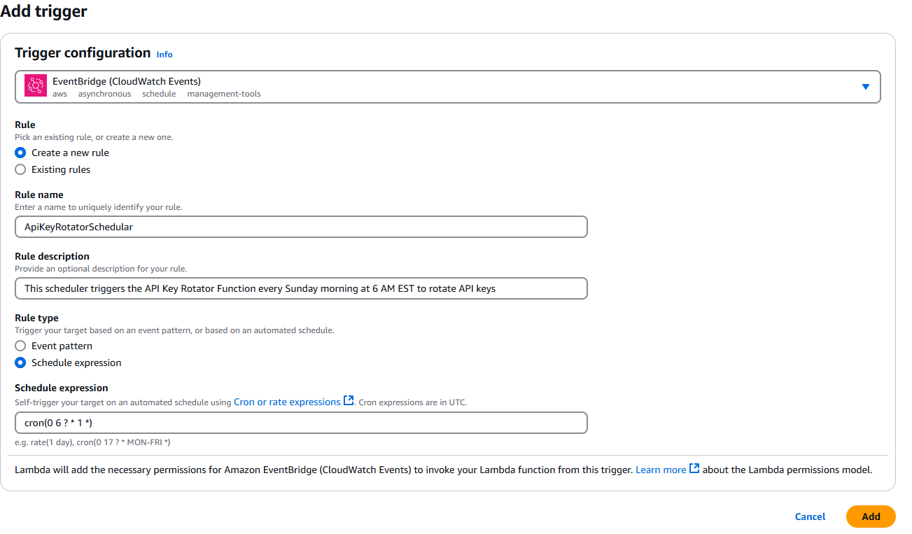Open the trigger source dropdown arrow
Image resolution: width=912 pixels, height=534 pixels.
[865, 87]
